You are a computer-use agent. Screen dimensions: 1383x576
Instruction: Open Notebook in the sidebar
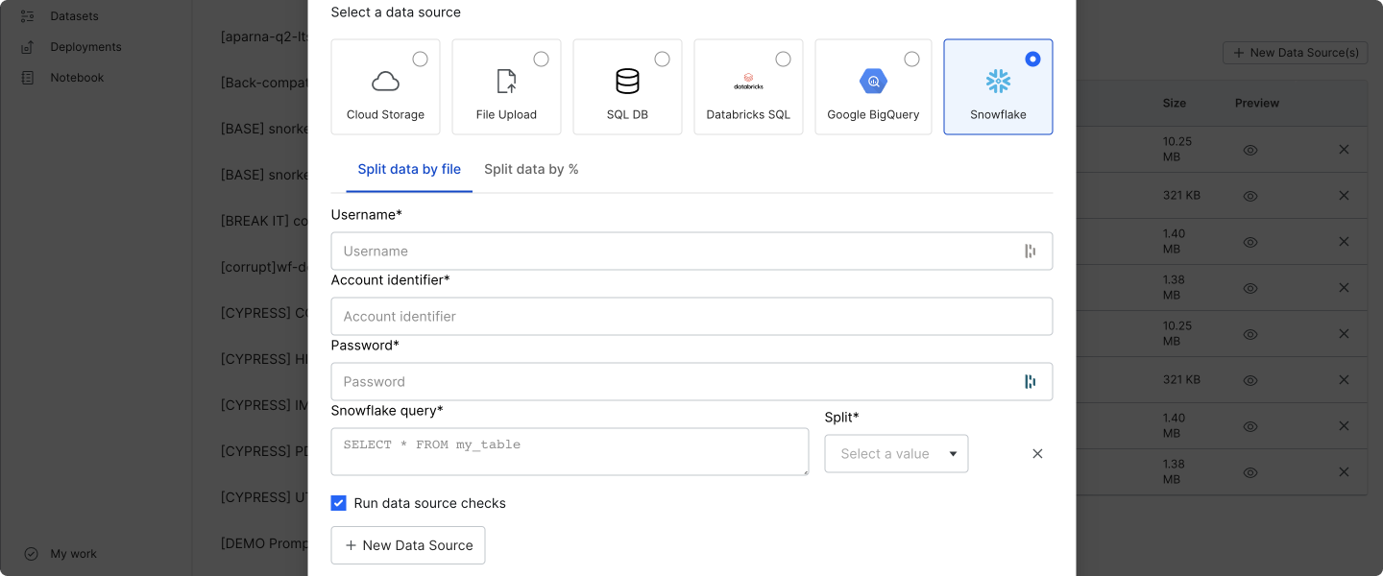pos(77,78)
